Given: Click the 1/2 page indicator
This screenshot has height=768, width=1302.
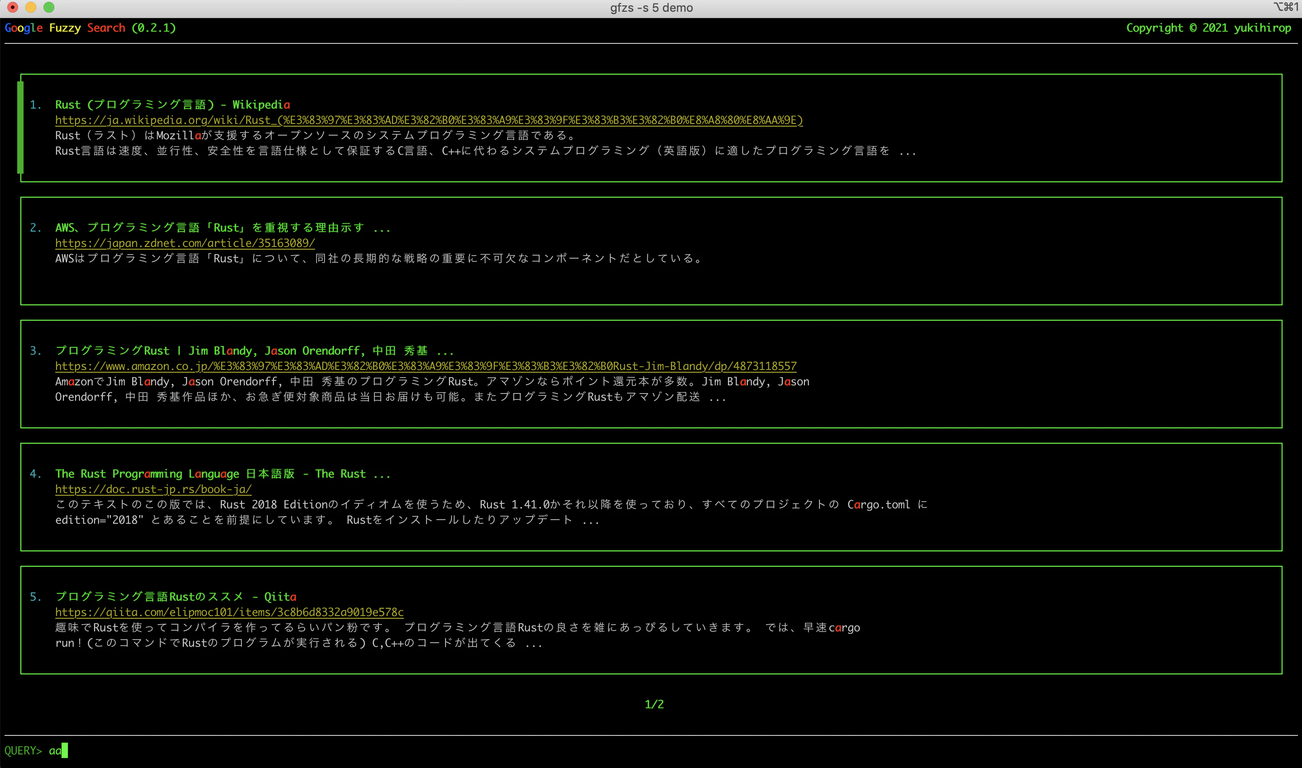Looking at the screenshot, I should 654,704.
